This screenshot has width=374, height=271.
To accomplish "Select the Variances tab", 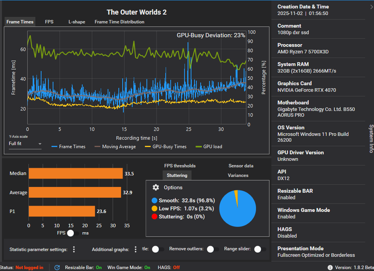I will pos(238,175).
